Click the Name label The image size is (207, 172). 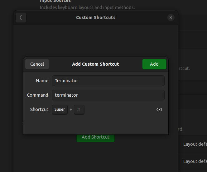[42, 81]
